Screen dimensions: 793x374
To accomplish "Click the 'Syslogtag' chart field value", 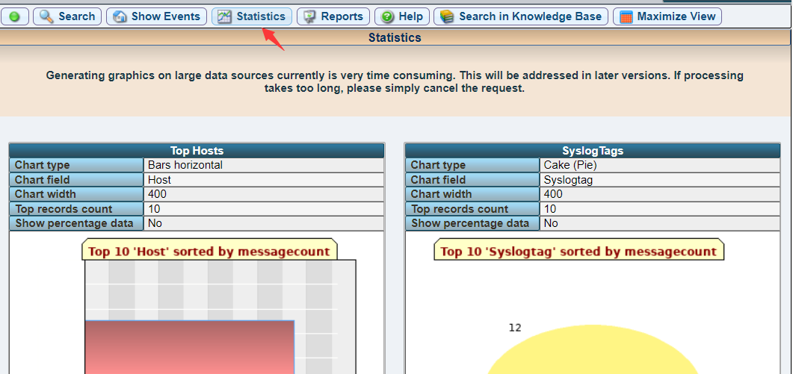I will 568,179.
